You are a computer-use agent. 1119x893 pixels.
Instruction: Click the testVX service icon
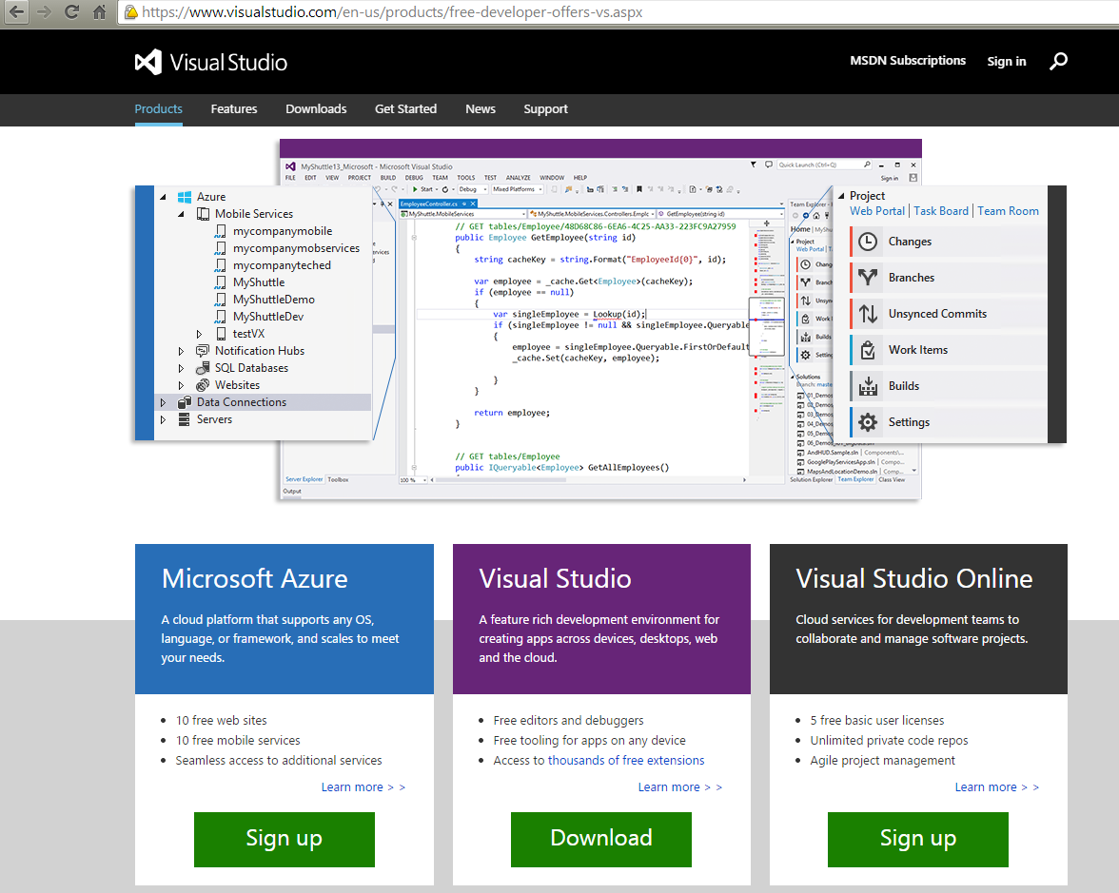(x=221, y=334)
